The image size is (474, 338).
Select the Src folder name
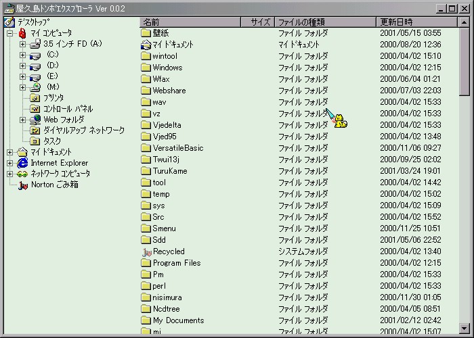tap(158, 217)
